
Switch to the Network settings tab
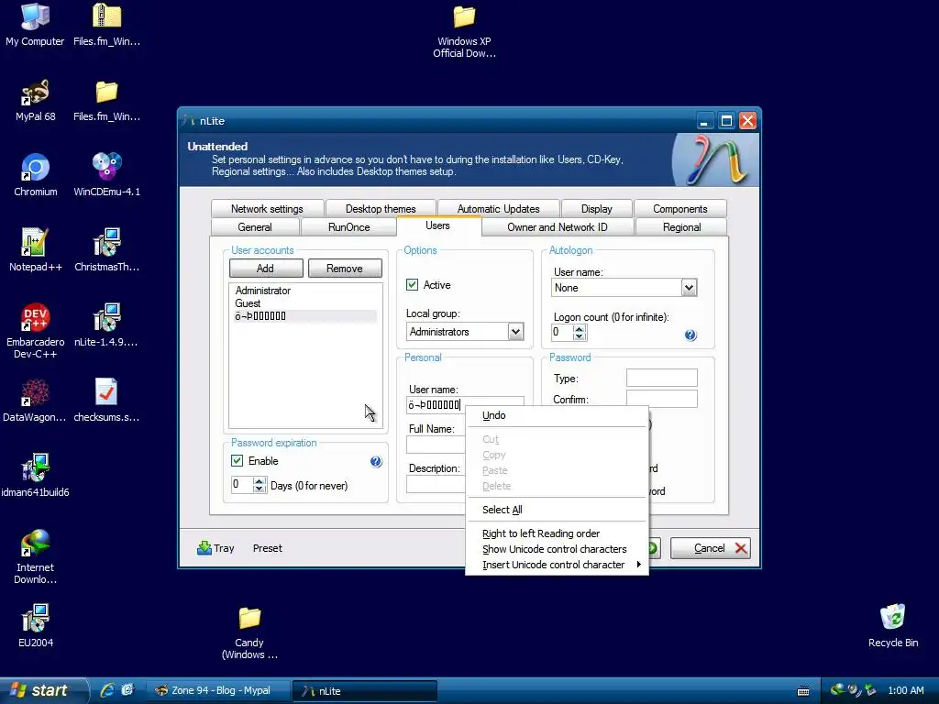click(x=267, y=208)
